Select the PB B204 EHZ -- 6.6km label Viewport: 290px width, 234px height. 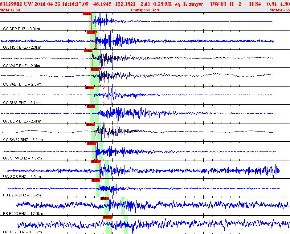pyautogui.click(x=22, y=195)
